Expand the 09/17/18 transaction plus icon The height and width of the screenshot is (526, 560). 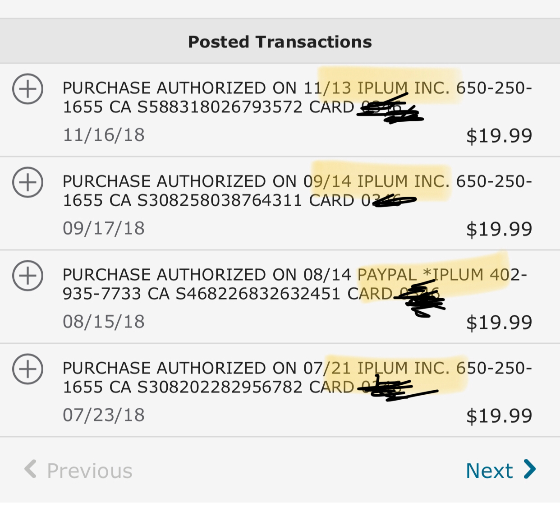28,182
